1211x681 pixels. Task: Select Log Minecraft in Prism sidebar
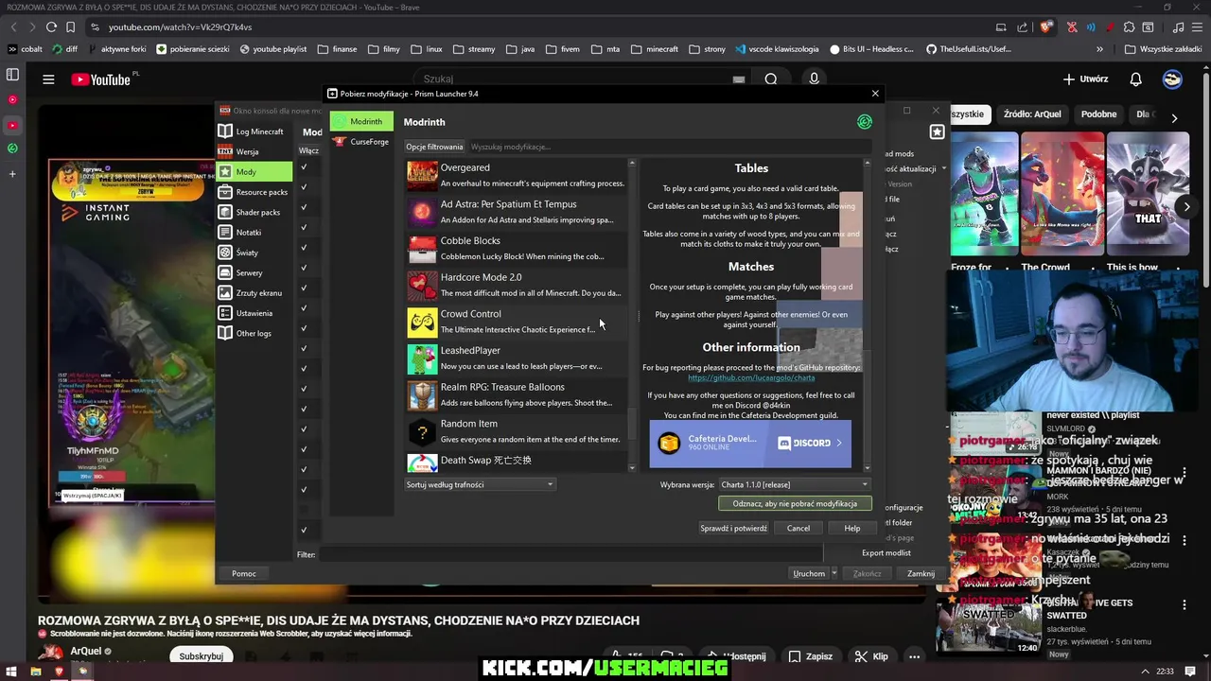pos(252,131)
